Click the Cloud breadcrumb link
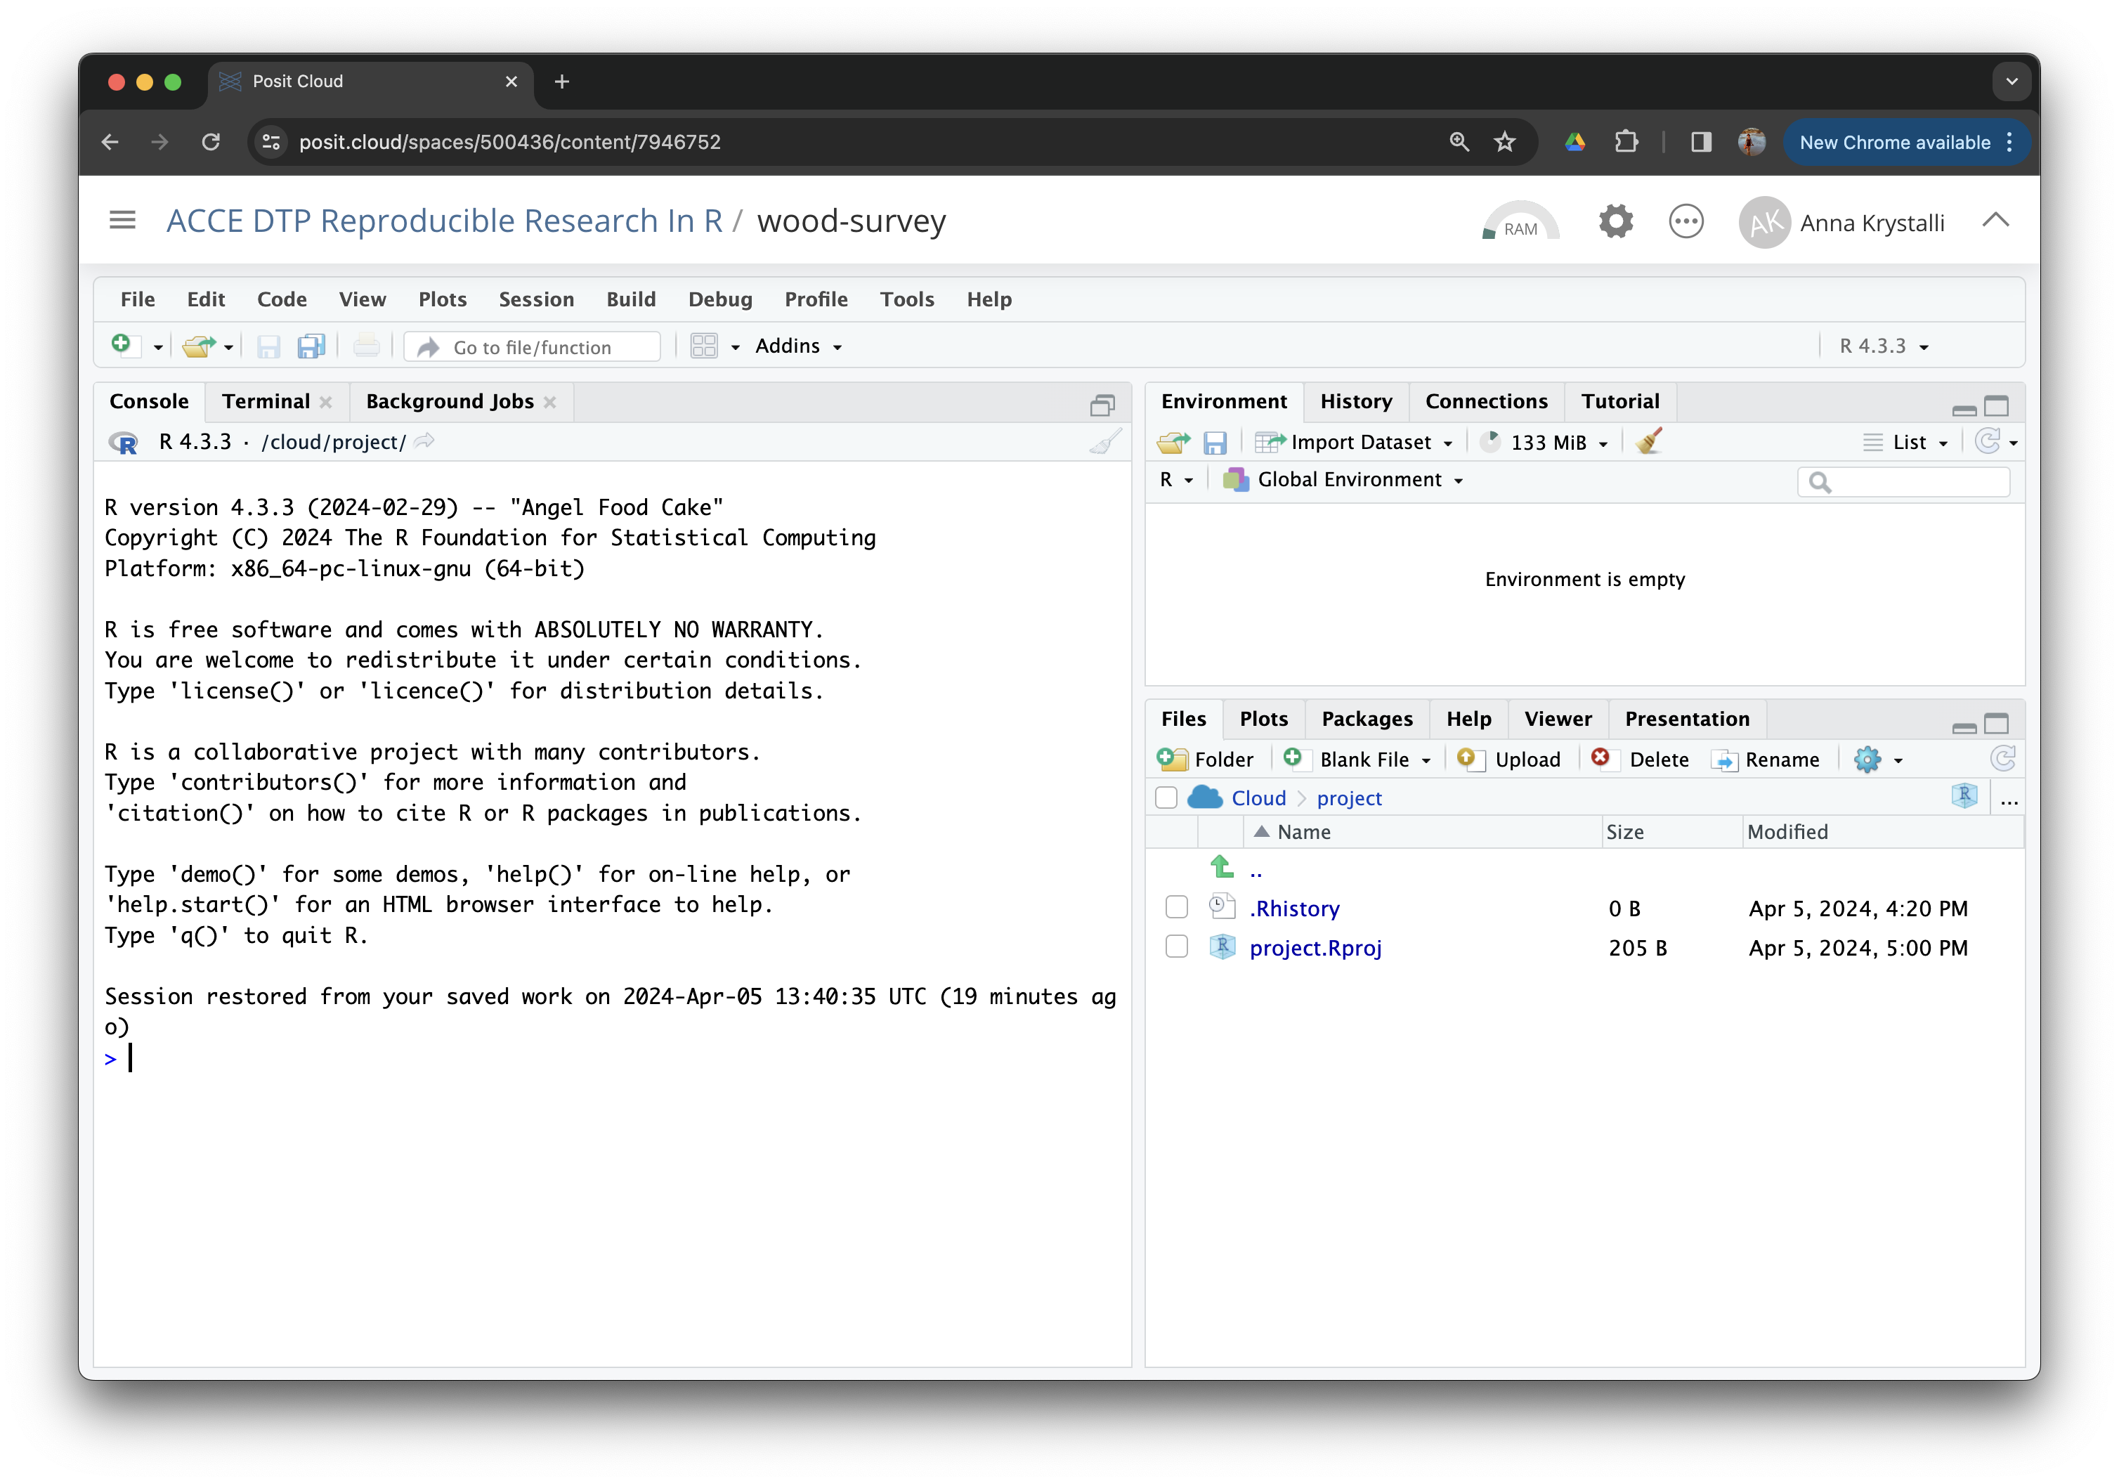The image size is (2119, 1484). click(1258, 798)
